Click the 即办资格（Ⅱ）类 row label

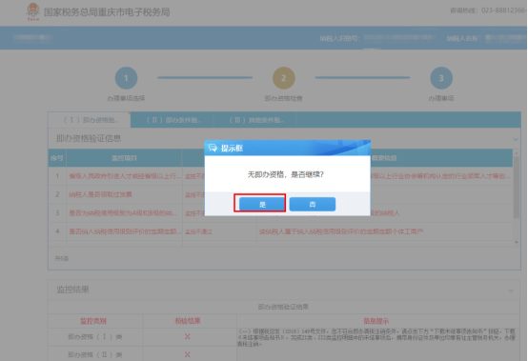coord(95,354)
